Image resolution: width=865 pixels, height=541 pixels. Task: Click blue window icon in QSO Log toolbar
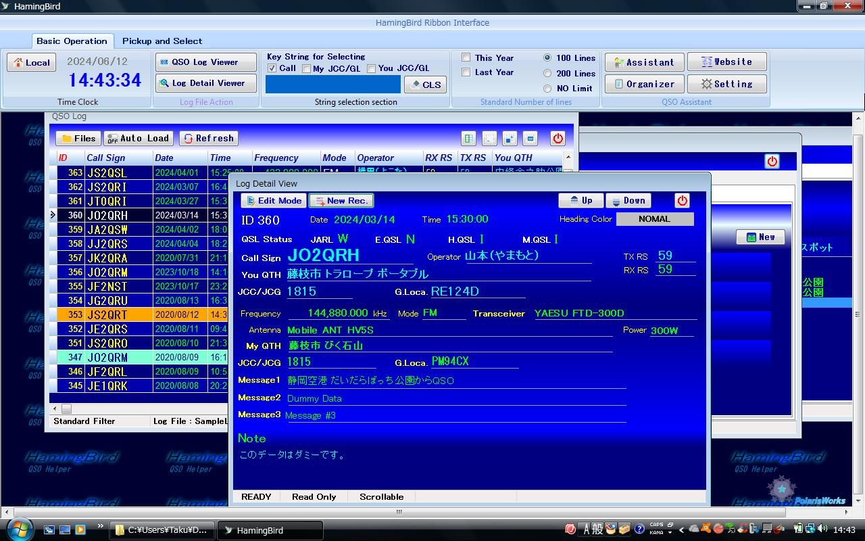(530, 138)
